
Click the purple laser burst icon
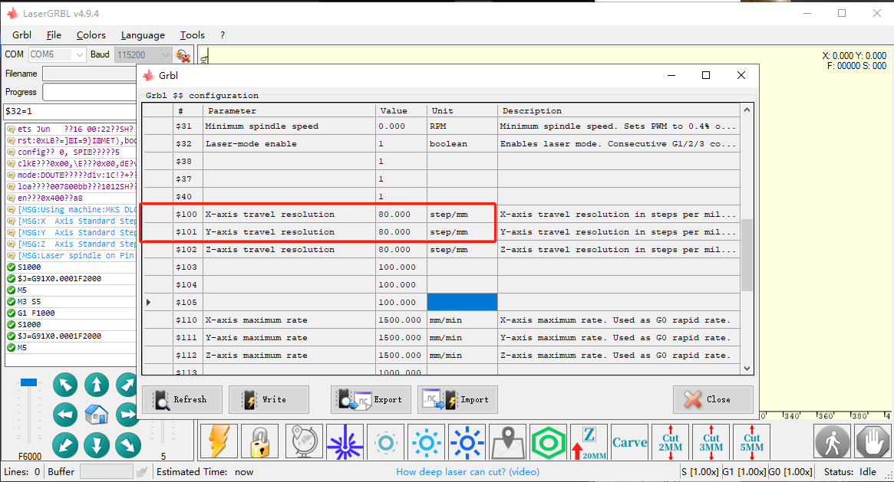pos(345,442)
